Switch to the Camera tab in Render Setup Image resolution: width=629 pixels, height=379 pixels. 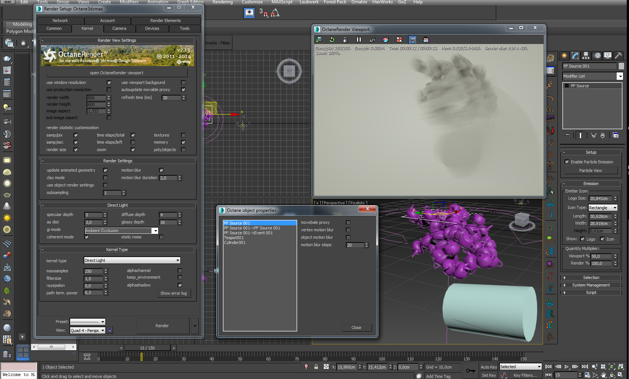point(119,28)
